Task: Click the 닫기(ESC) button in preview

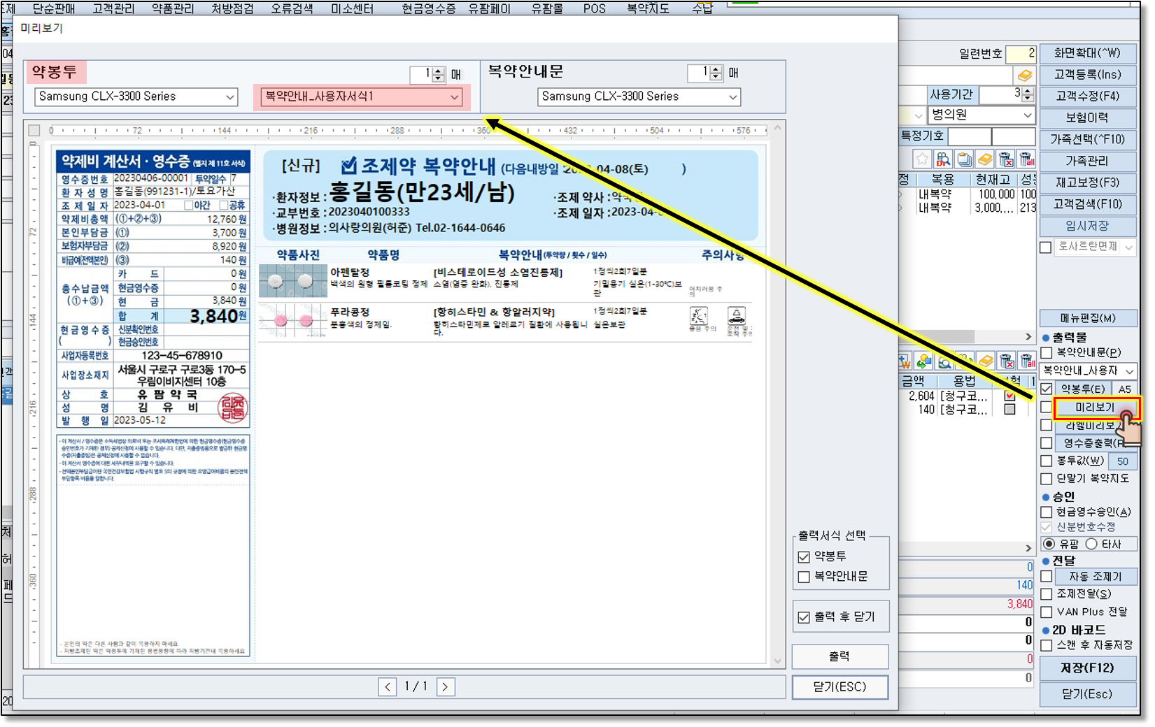Action: click(x=839, y=687)
